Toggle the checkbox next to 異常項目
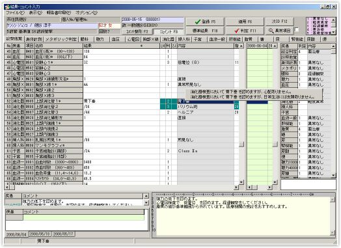 click(x=297, y=29)
